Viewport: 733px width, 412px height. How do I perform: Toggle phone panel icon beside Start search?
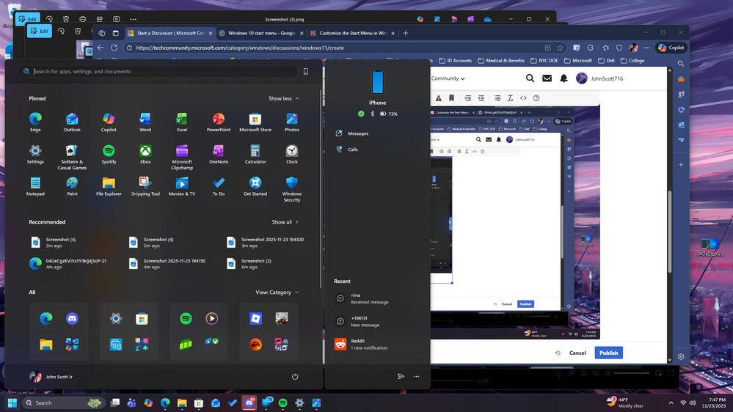point(306,71)
